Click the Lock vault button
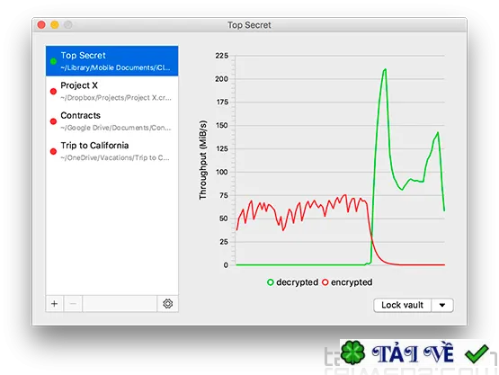The image size is (499, 375). [402, 305]
